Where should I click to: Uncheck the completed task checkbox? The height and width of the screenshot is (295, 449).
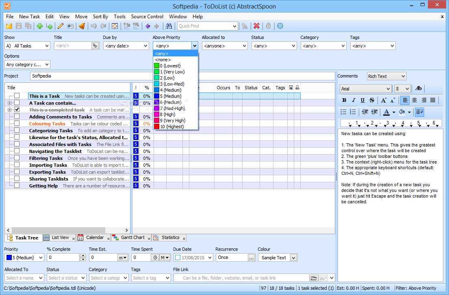click(x=17, y=110)
